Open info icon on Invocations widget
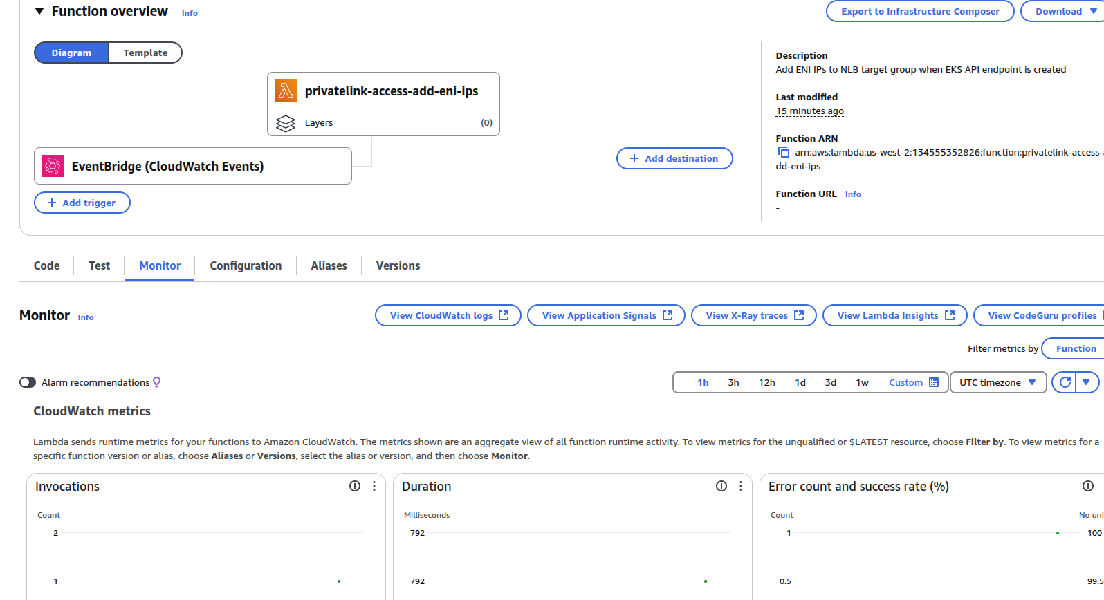 [x=355, y=486]
